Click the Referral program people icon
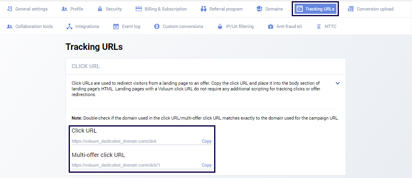 click(x=204, y=9)
